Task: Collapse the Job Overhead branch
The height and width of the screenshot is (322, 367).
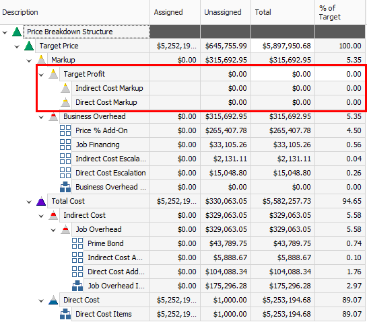Action: coord(53,230)
